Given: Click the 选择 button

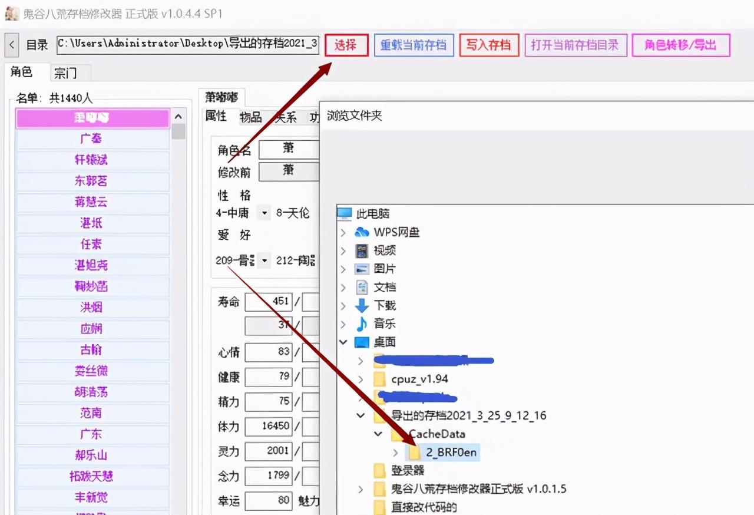Looking at the screenshot, I should [x=346, y=45].
